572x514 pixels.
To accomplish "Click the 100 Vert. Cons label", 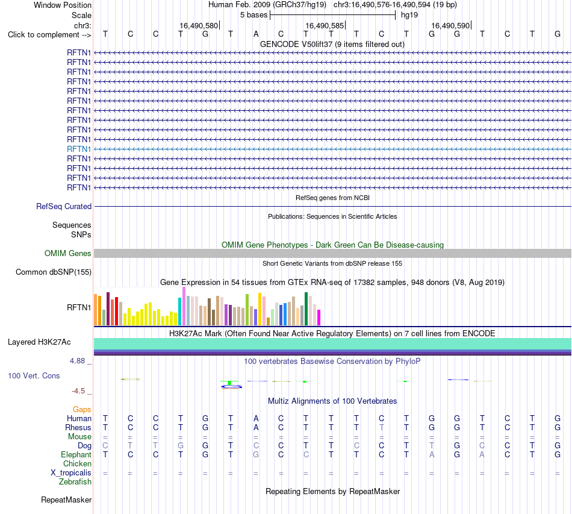I will click(34, 375).
